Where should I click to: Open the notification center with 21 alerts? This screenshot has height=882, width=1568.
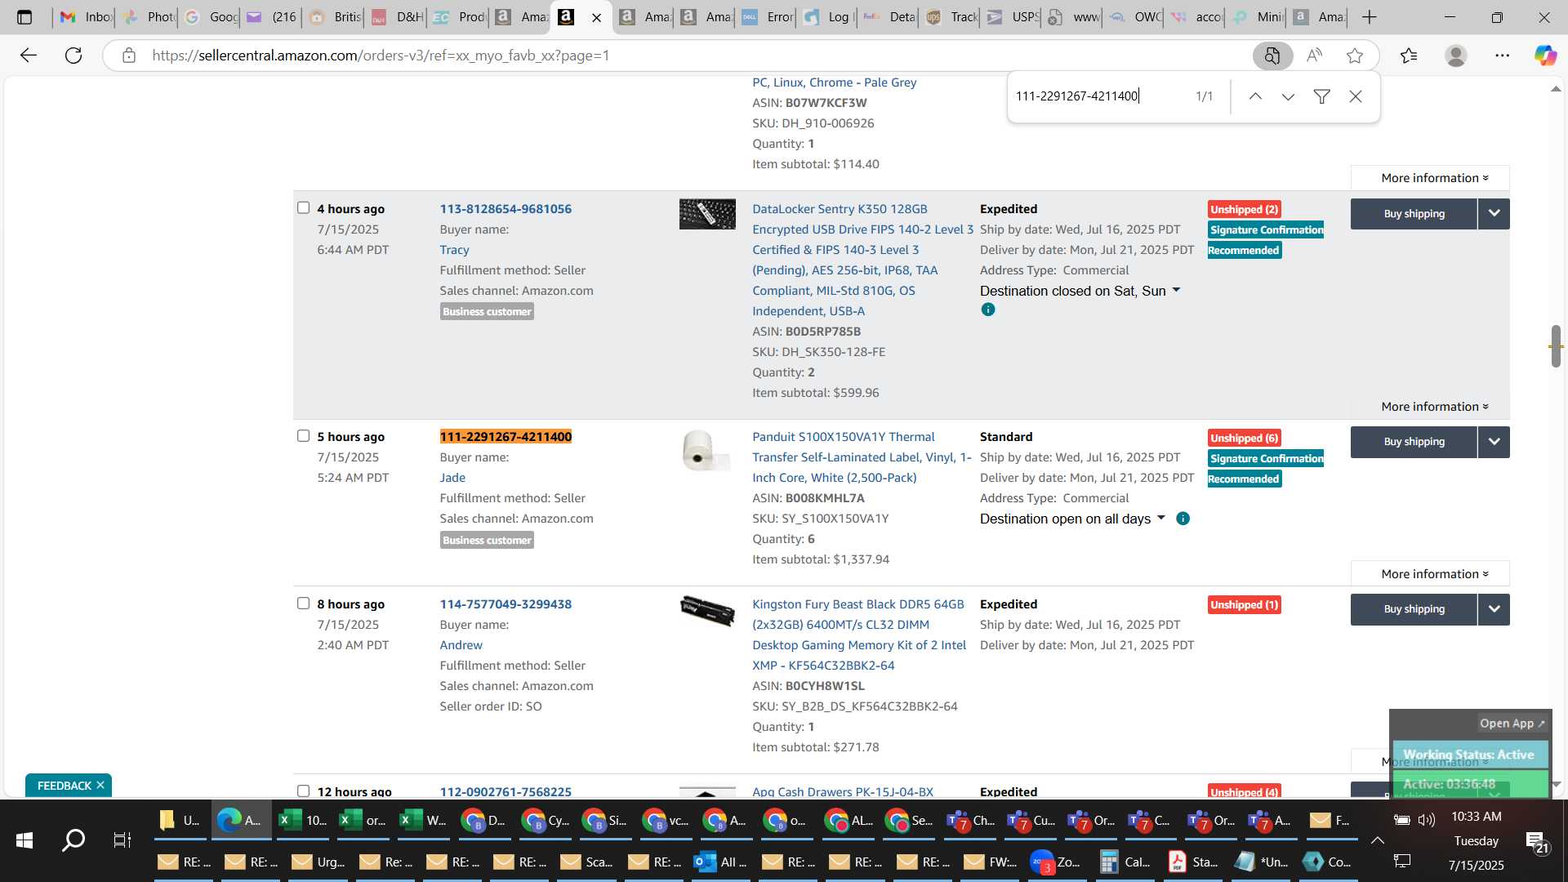click(x=1535, y=841)
